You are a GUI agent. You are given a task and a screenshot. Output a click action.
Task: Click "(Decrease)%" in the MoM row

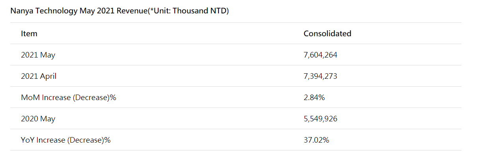(94, 98)
